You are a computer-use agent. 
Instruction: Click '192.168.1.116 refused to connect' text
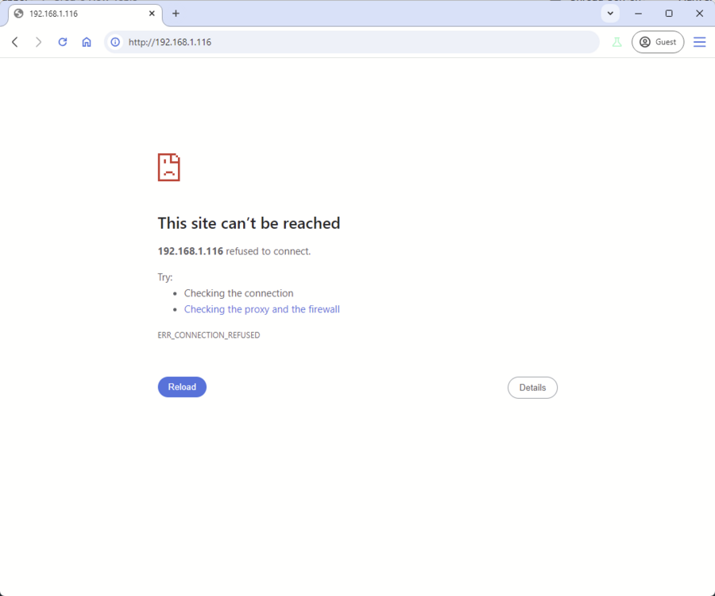click(234, 251)
